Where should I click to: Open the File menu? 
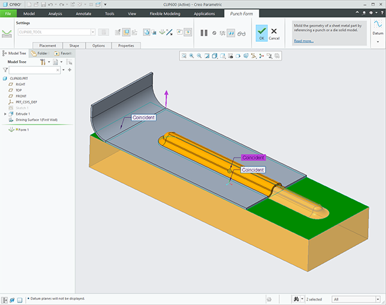pyautogui.click(x=8, y=14)
